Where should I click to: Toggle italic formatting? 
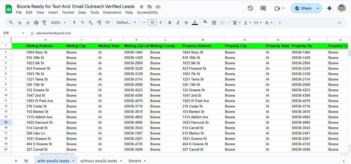point(178,23)
